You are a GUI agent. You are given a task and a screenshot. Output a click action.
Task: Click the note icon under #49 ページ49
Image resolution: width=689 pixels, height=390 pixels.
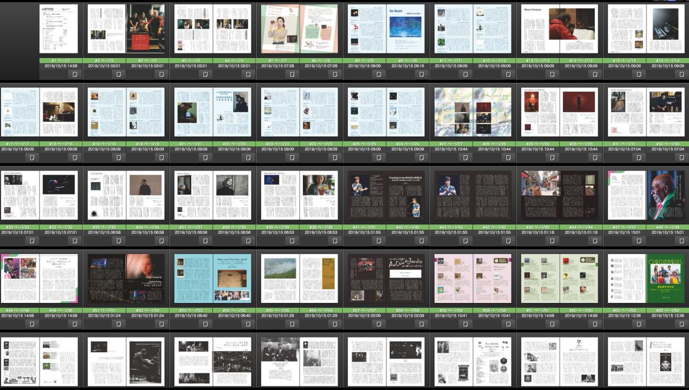(32, 323)
